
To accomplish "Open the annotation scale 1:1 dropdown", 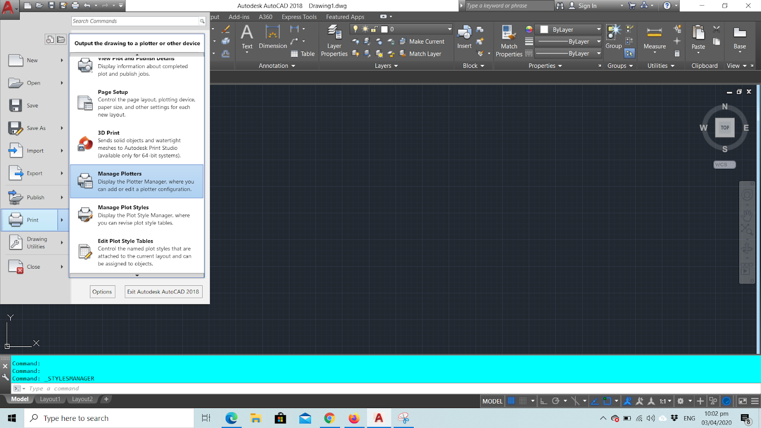I will pyautogui.click(x=665, y=401).
